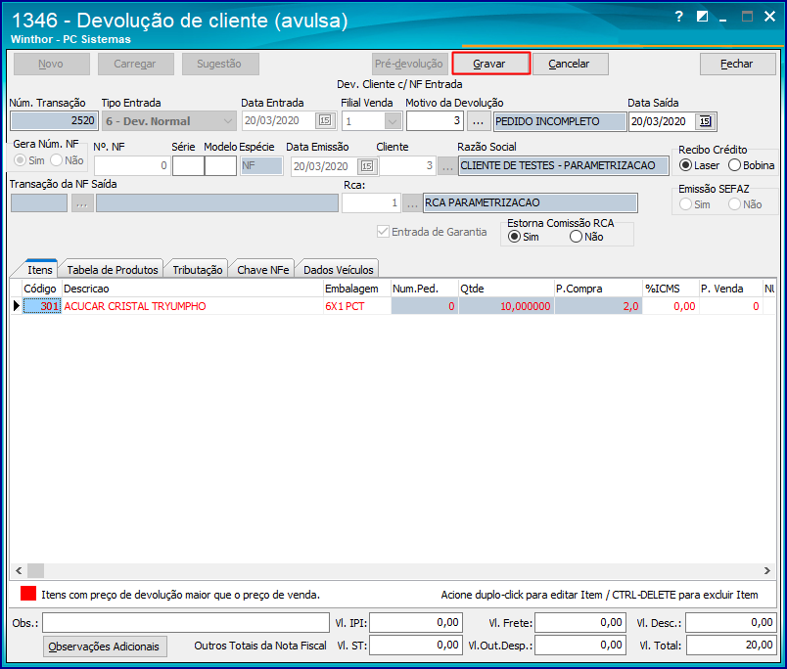The height and width of the screenshot is (669, 787).
Task: Open the Data Saída calendar picker
Action: [x=705, y=121]
